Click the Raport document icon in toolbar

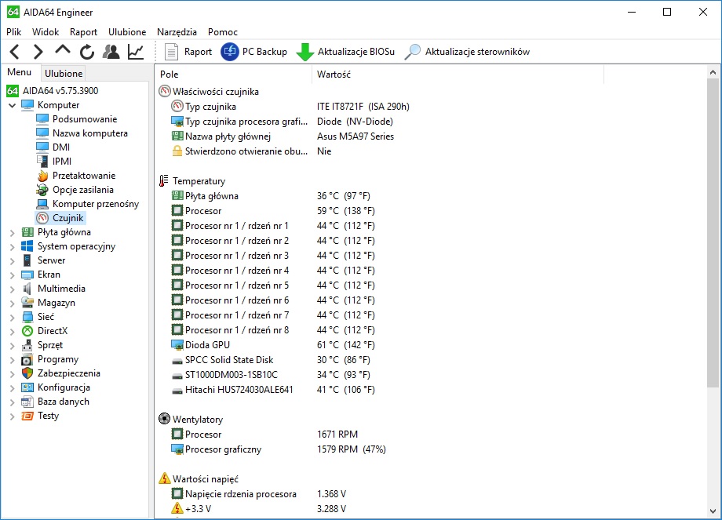click(171, 52)
